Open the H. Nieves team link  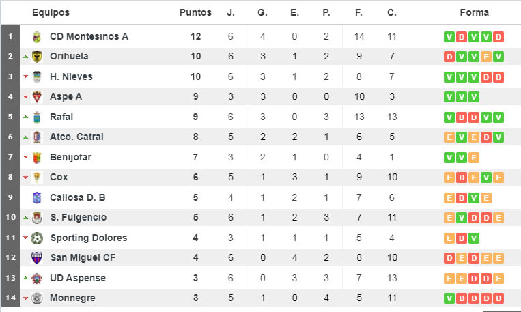tap(71, 76)
